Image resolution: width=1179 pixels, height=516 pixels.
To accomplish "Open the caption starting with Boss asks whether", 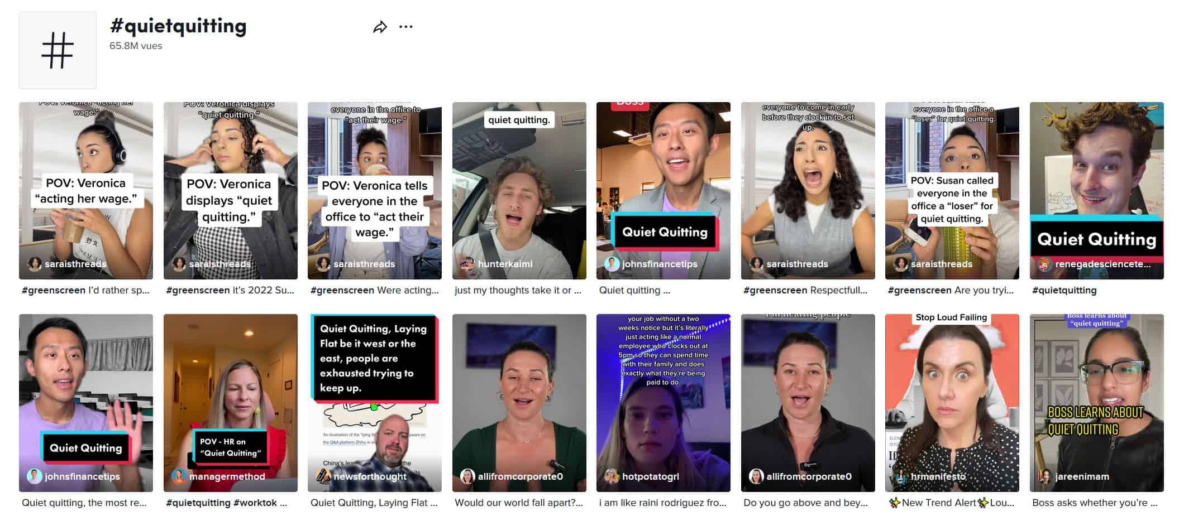I will 1095,503.
